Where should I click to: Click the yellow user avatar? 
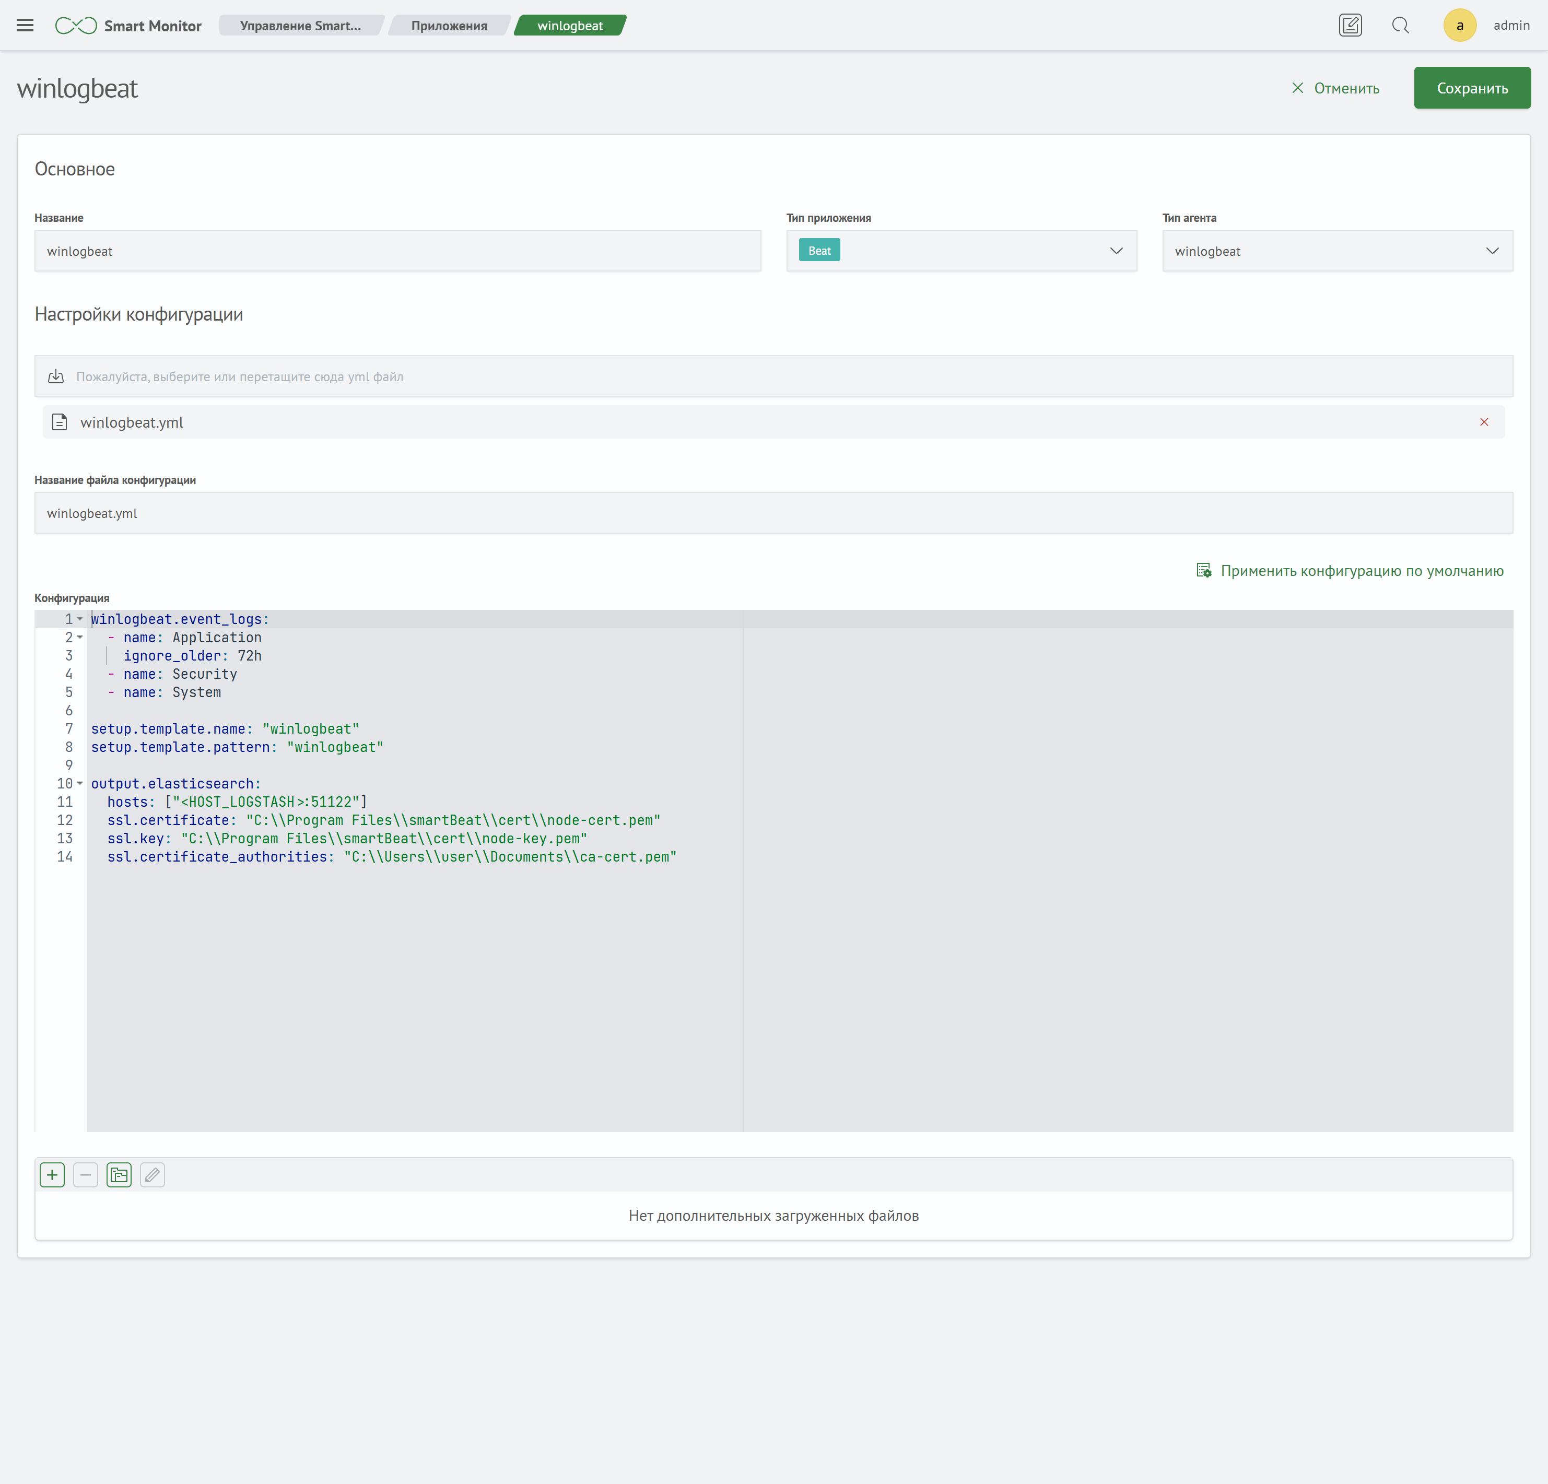click(x=1460, y=25)
